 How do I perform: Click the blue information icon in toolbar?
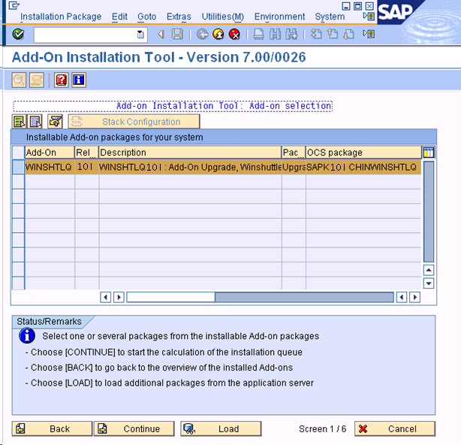tap(79, 80)
